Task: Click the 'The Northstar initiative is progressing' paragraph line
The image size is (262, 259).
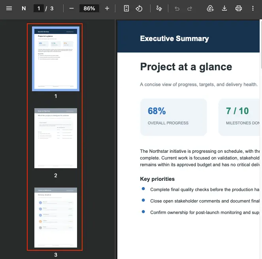Action: click(x=200, y=151)
